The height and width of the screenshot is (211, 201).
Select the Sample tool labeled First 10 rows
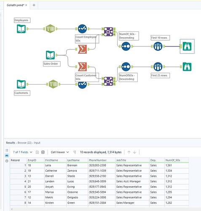click(x=158, y=46)
